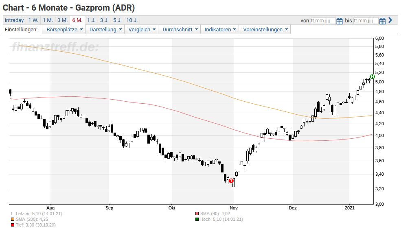The image size is (401, 231).
Task: Click the 'Tief: 3,30 (30.10.20)' legend text
Action: point(36,225)
